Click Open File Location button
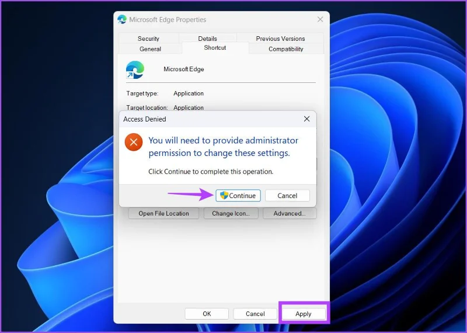This screenshot has width=467, height=333. click(163, 213)
